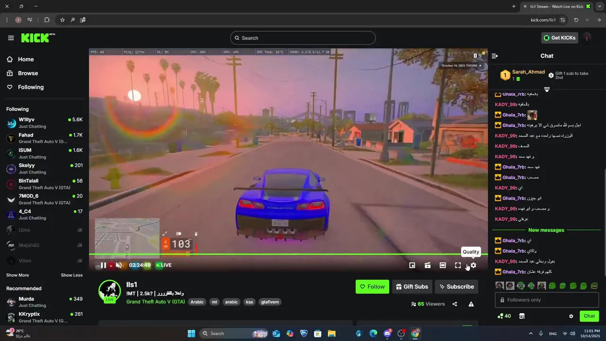Open picture-in-picture mini player icon
The height and width of the screenshot is (341, 606).
click(x=412, y=265)
